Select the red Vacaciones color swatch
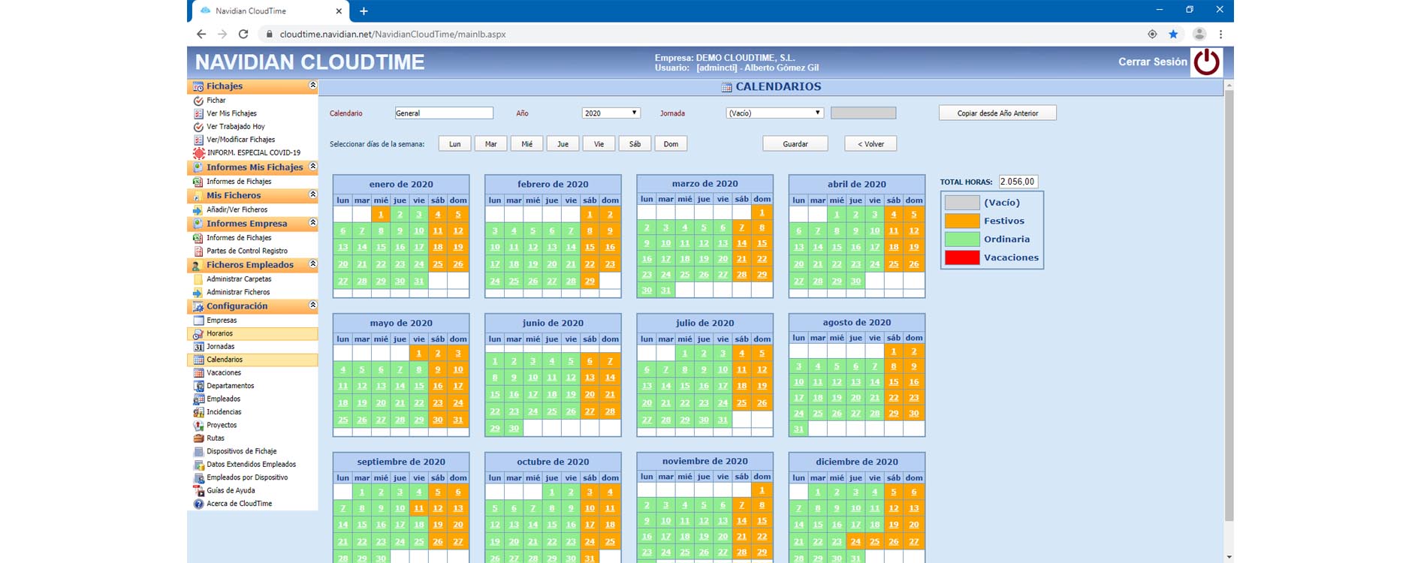 (x=961, y=257)
